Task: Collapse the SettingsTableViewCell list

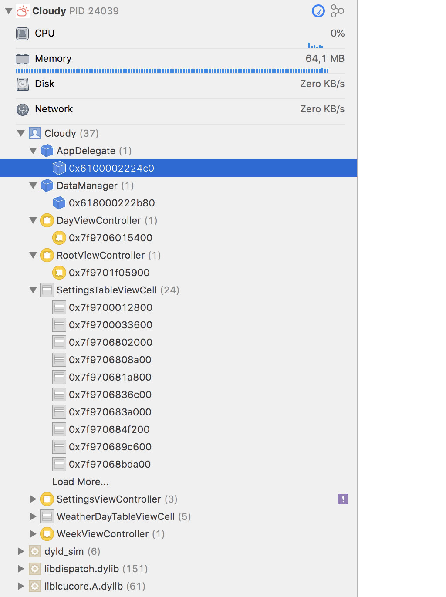Action: (x=34, y=290)
